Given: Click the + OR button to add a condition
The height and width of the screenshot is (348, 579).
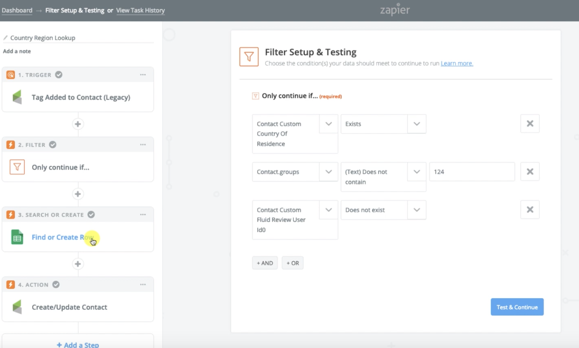Looking at the screenshot, I should 292,263.
